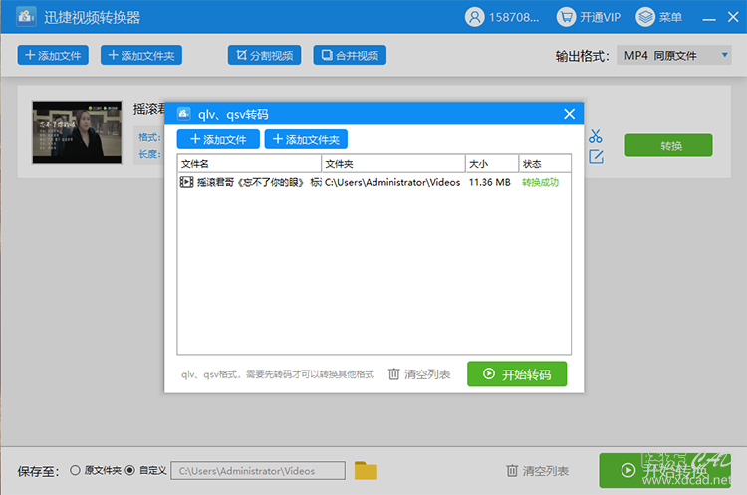The image size is (747, 495).
Task: Click main window 添加文件夹 button
Action: click(141, 55)
